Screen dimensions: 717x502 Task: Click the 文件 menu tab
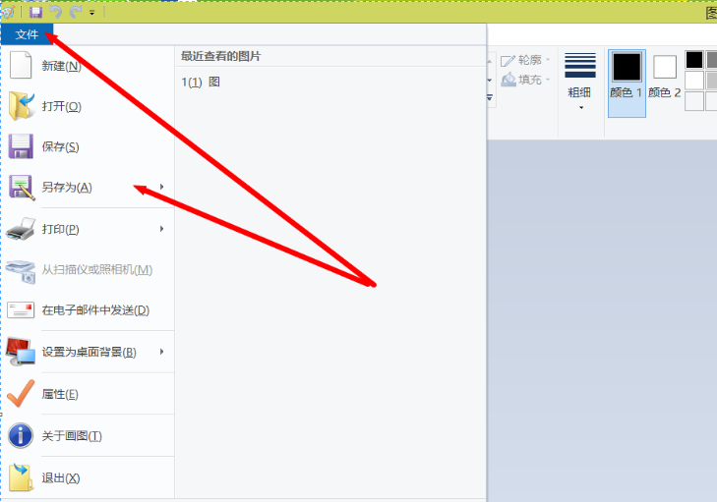pyautogui.click(x=27, y=34)
